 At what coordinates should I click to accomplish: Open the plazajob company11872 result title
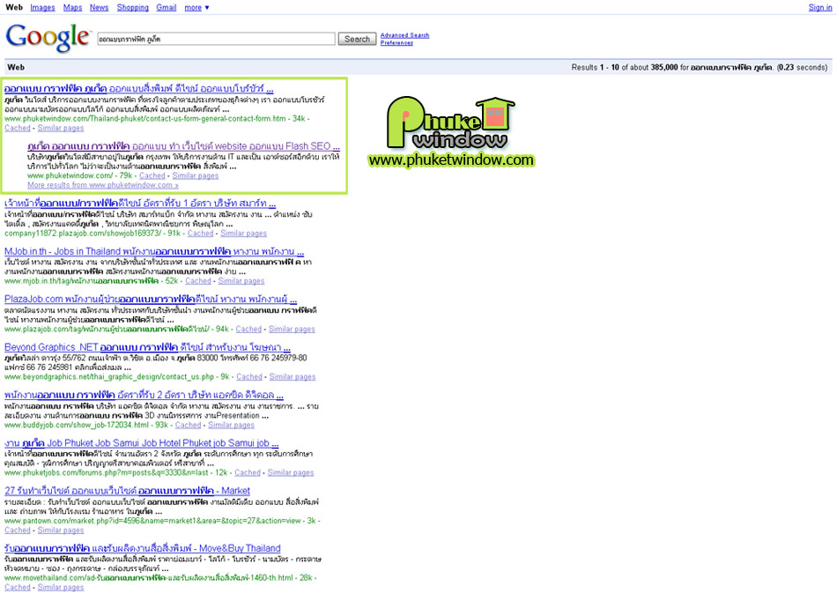click(140, 204)
